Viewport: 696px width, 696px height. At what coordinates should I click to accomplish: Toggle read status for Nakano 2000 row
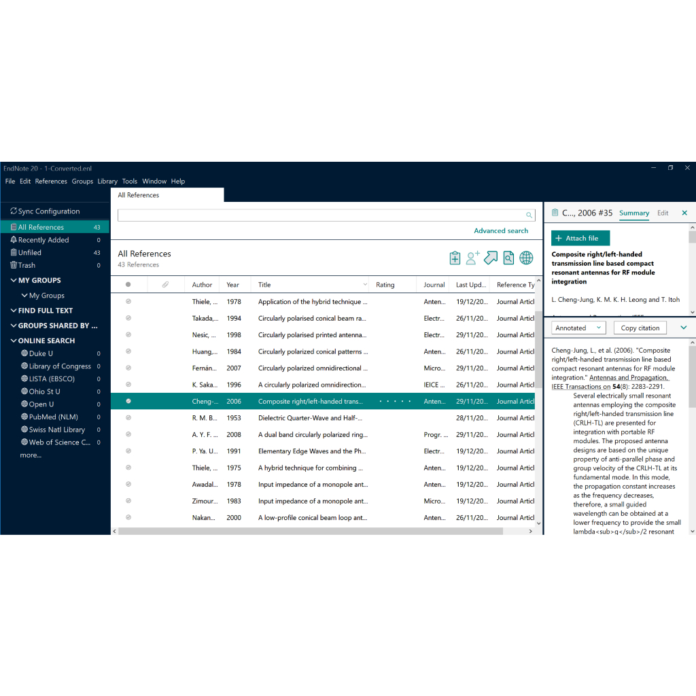[x=128, y=518]
